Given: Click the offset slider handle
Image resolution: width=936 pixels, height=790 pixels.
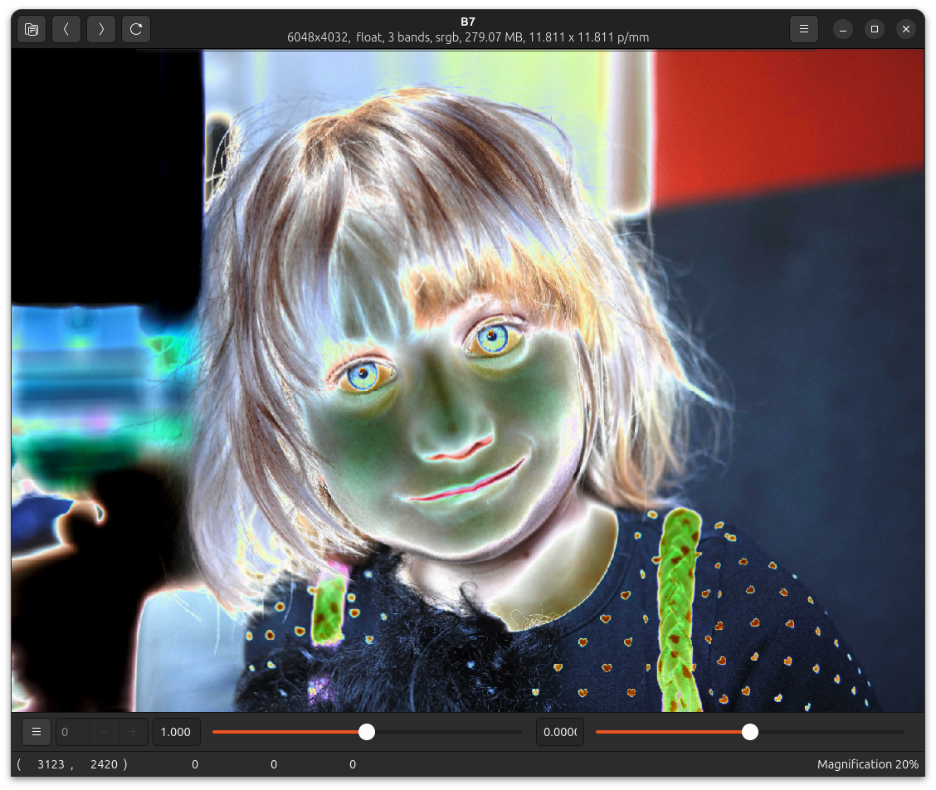Looking at the screenshot, I should coord(750,732).
